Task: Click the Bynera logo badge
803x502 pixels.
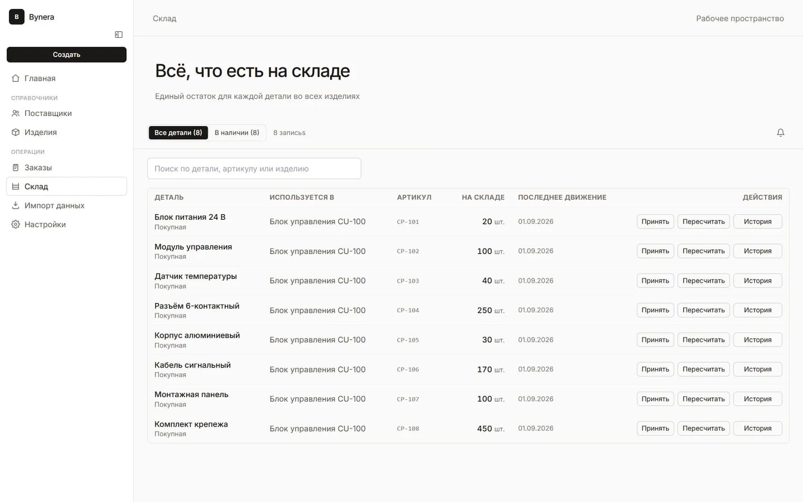Action: click(17, 17)
